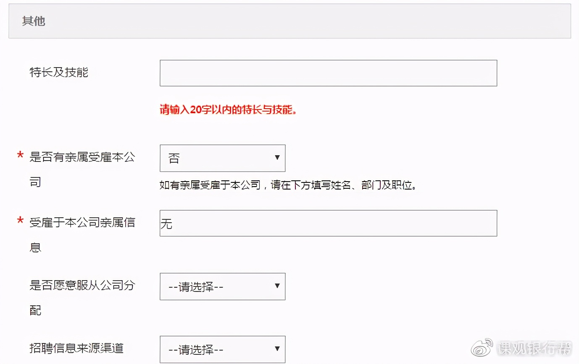Screen dimensions: 579x364
Task: Select the 无 text in the relatives field
Action: (166, 224)
